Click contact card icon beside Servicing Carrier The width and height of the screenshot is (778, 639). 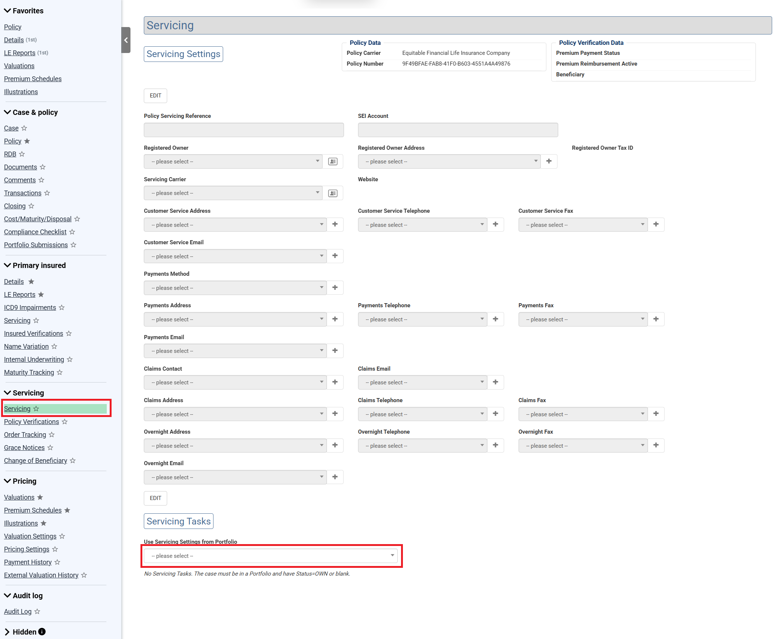(332, 193)
